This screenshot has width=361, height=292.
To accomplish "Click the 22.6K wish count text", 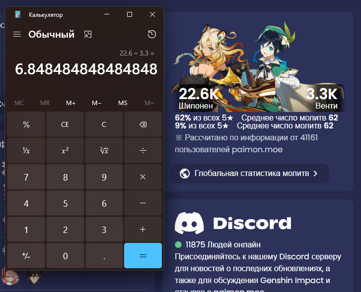I will point(199,94).
